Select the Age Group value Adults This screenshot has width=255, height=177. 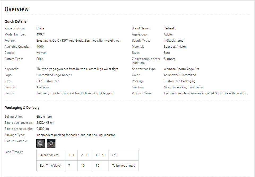(168, 34)
